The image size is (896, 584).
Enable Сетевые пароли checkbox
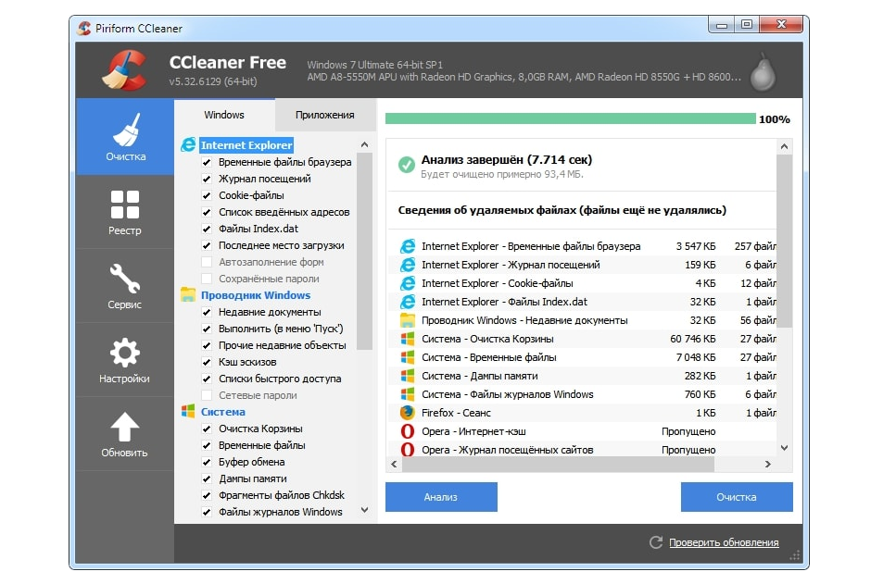(x=207, y=395)
